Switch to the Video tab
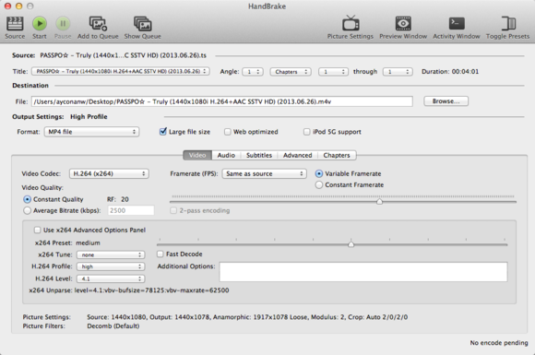The height and width of the screenshot is (355, 535). pos(197,155)
